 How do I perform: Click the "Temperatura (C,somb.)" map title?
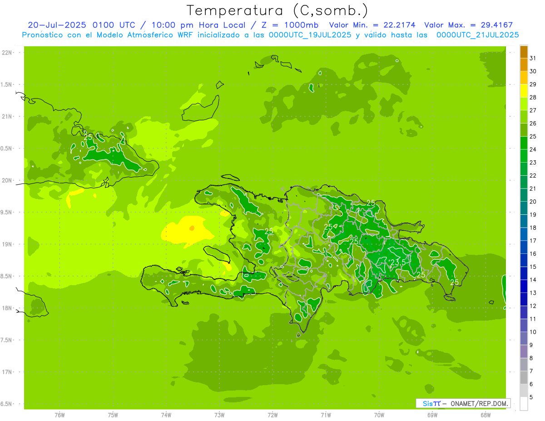coord(277,10)
